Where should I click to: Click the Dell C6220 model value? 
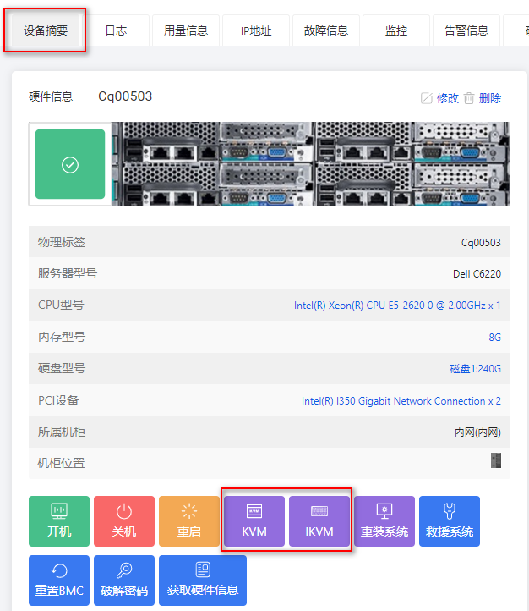[477, 273]
